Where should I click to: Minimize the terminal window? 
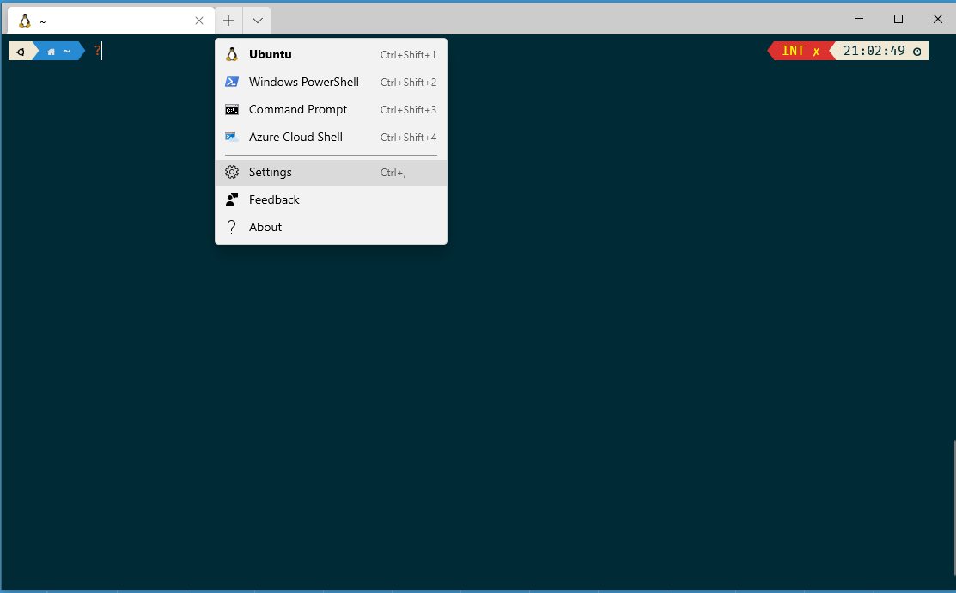[858, 19]
